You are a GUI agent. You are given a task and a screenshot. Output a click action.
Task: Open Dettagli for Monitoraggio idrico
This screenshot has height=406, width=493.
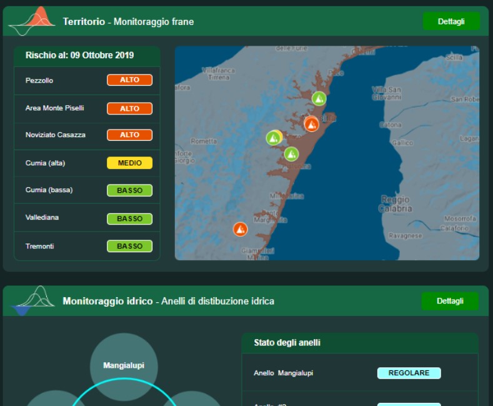450,301
